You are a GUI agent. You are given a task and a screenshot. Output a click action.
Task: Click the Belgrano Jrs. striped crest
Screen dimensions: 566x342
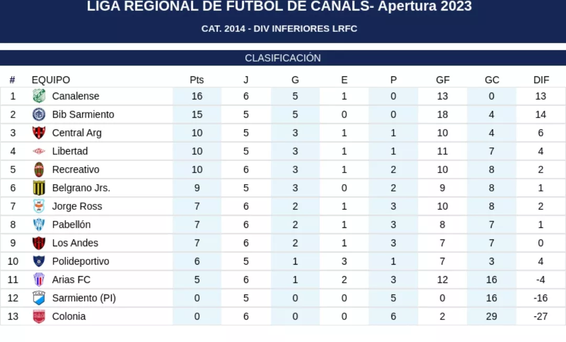39,188
